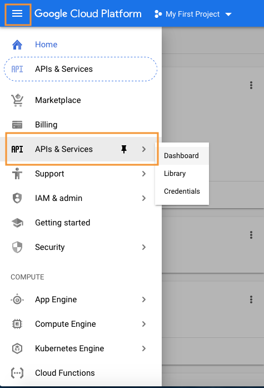Click the Home house icon
Screen dimensions: 264x388
click(17, 45)
